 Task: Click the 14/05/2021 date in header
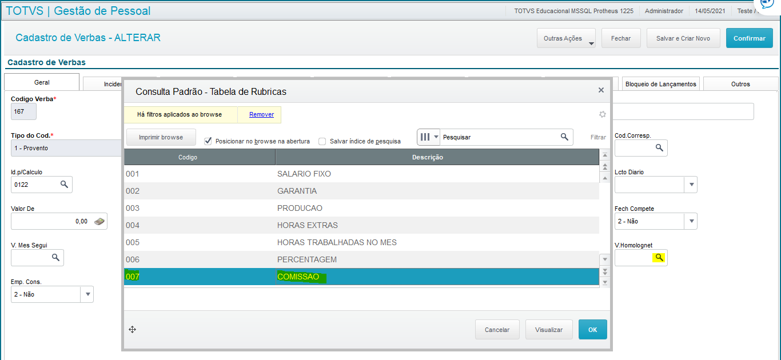coord(711,11)
